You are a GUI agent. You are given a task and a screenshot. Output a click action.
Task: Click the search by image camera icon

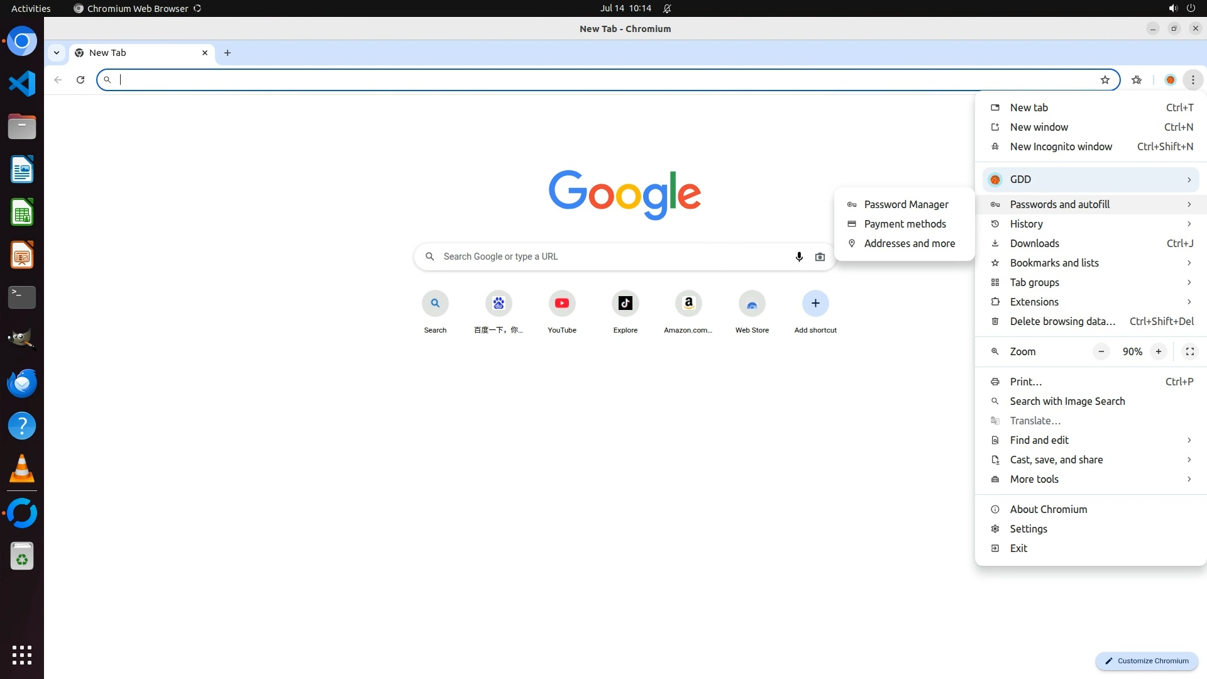click(x=820, y=257)
